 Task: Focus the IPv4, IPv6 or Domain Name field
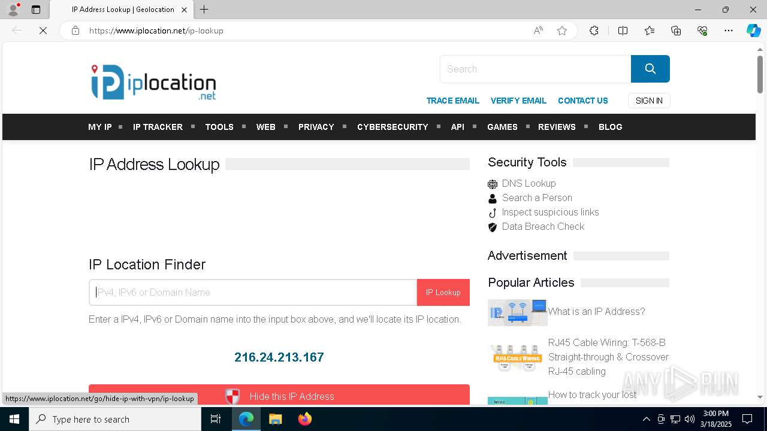[253, 293]
